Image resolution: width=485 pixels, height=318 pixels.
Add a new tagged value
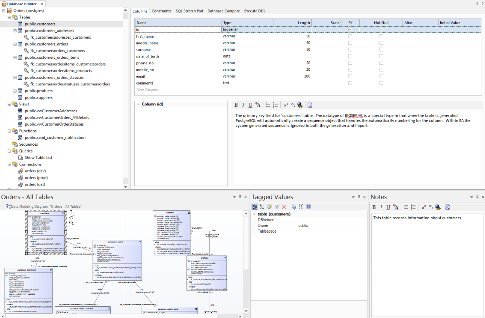pos(269,207)
